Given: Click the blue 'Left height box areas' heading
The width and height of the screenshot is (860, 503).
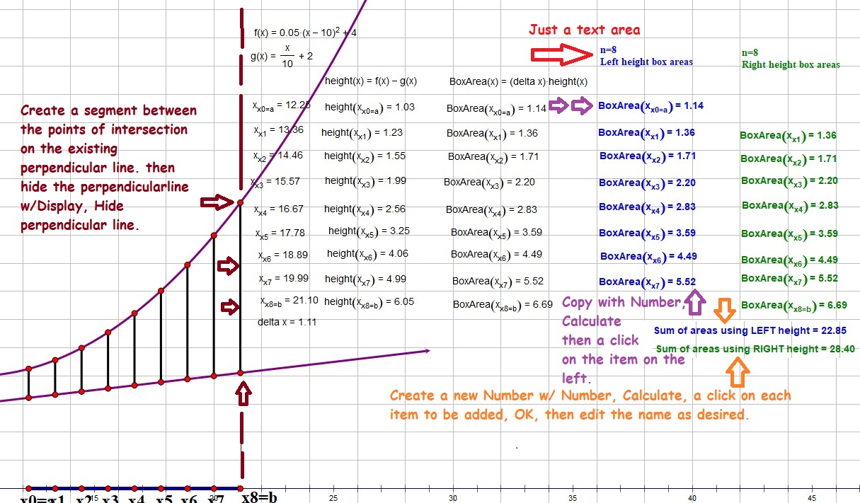Looking at the screenshot, I should pyautogui.click(x=646, y=62).
